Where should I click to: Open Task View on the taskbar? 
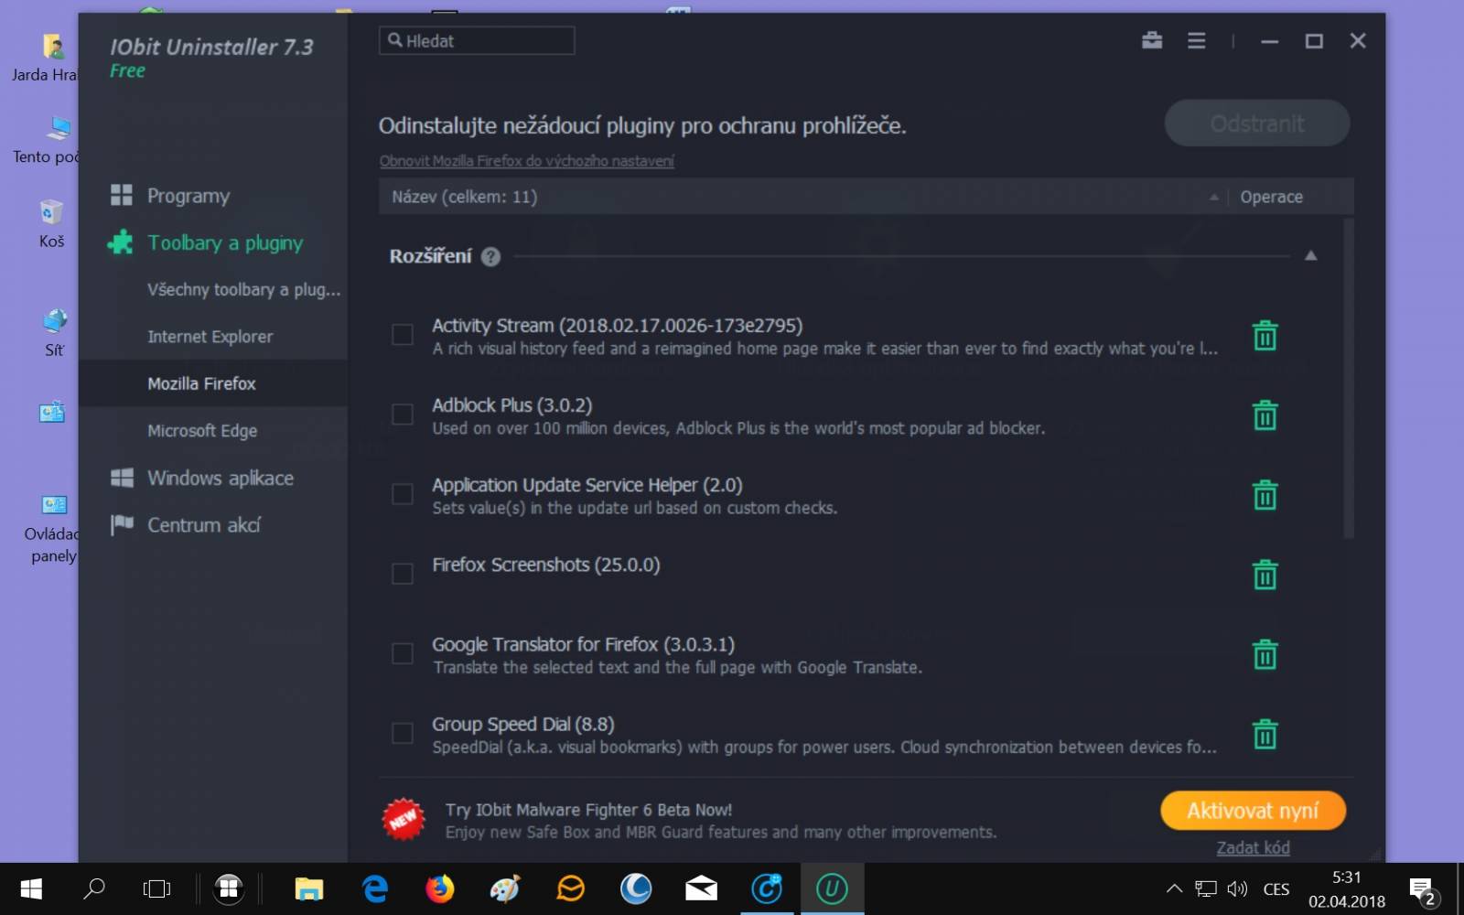click(156, 888)
